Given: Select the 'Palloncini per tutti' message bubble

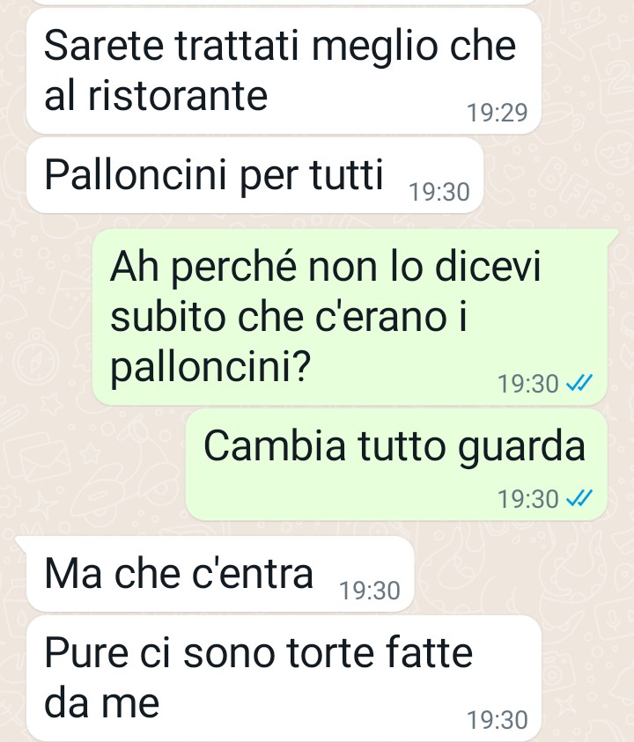Looking at the screenshot, I should pyautogui.click(x=254, y=175).
